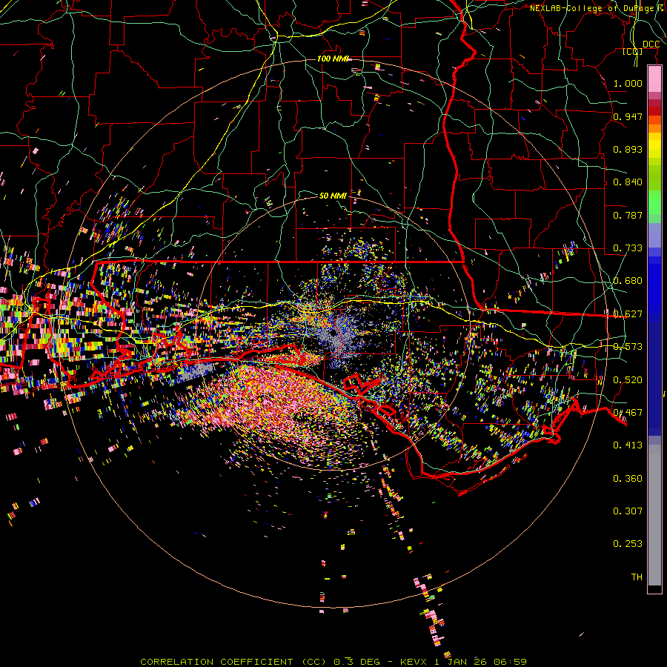Image resolution: width=667 pixels, height=667 pixels.
Task: Select the 0.733 legend value
Action: coord(628,248)
